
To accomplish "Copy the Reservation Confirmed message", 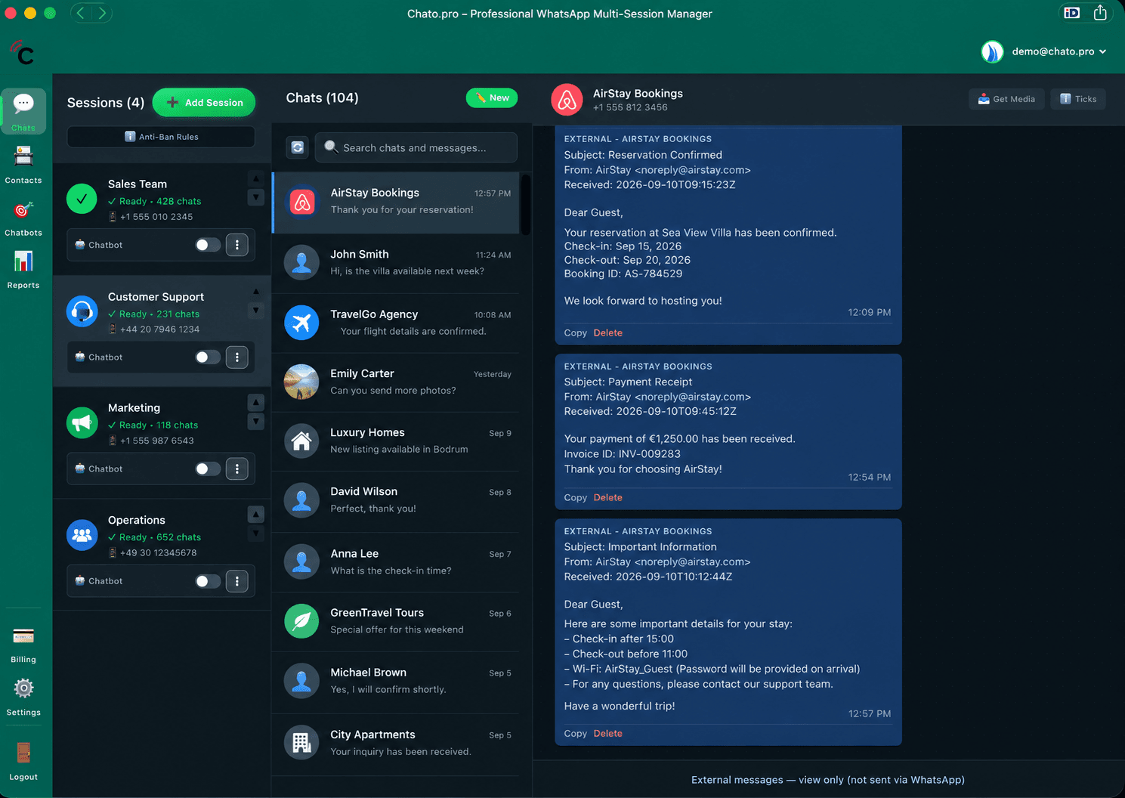I will [576, 333].
